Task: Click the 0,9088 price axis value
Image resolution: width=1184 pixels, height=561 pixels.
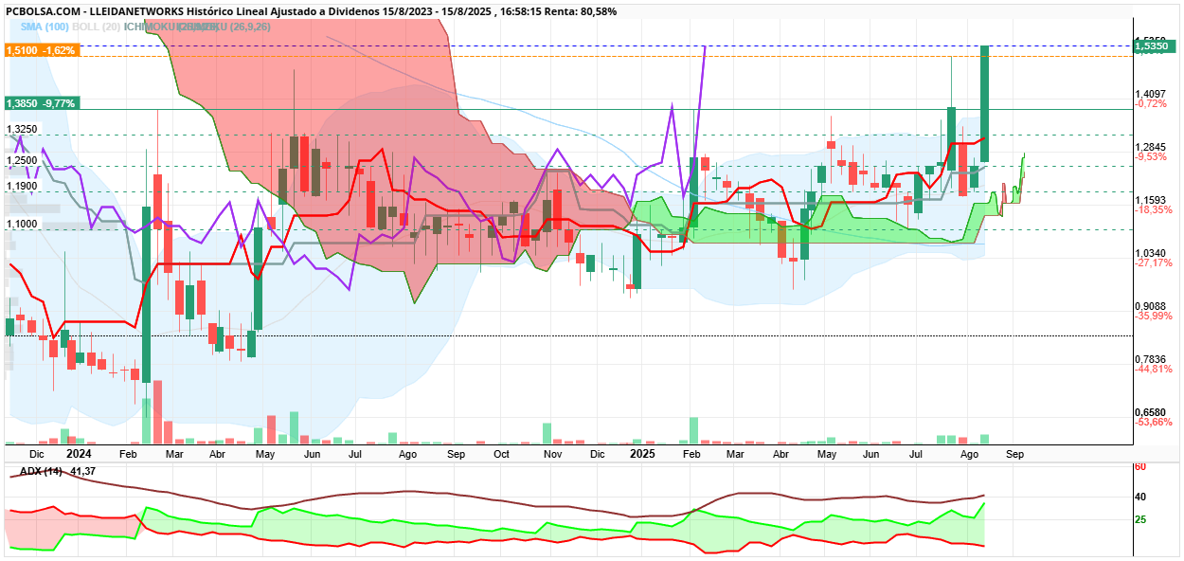Action: [x=1149, y=305]
